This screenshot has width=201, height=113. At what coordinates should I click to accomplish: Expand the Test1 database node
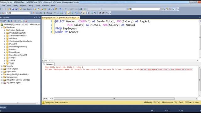[4, 63]
